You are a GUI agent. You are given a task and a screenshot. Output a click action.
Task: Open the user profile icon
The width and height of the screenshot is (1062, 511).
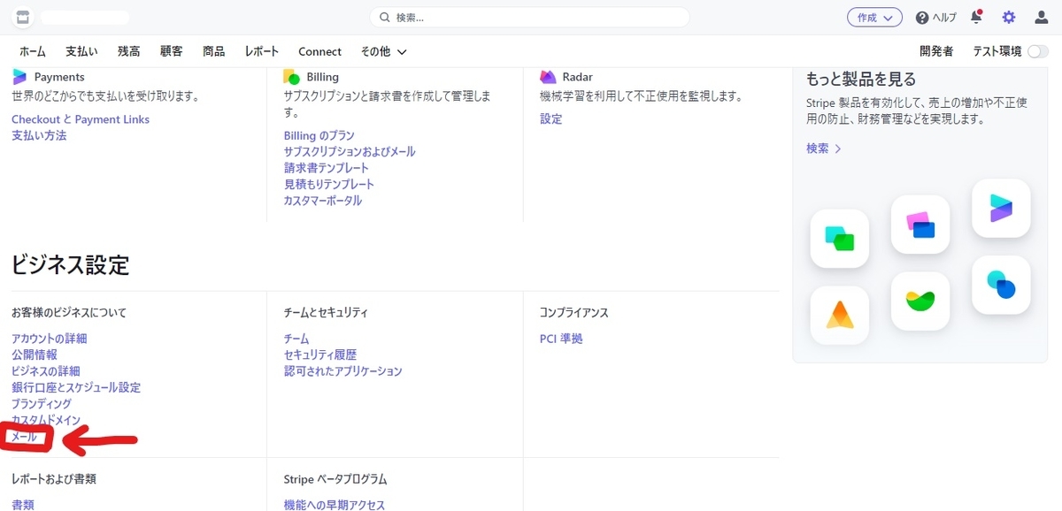click(1042, 17)
